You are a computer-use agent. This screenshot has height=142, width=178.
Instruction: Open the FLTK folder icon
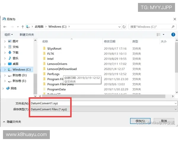click(x=44, y=54)
